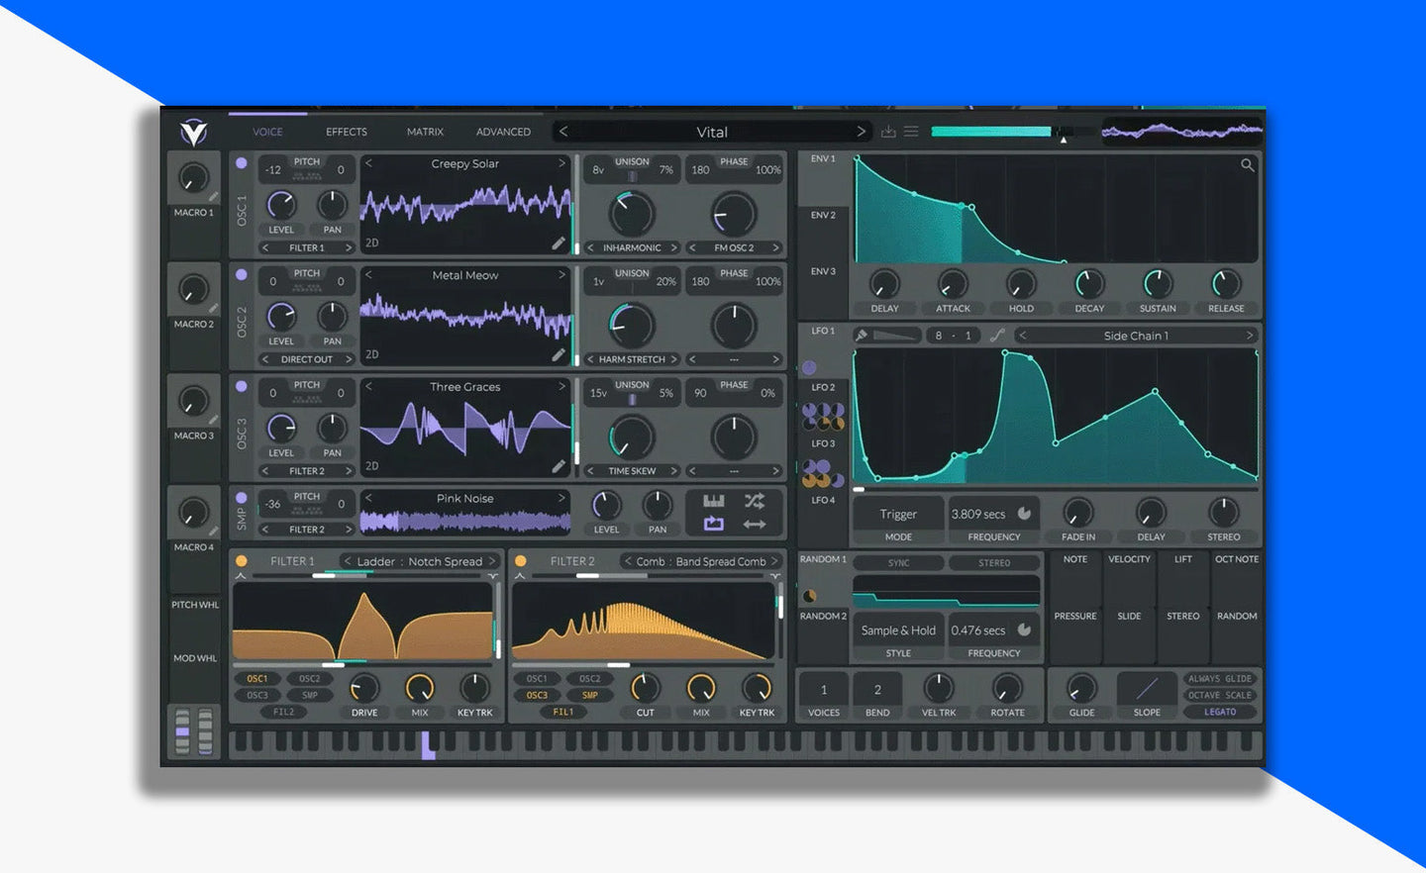Click the LFO 1 modulation source dot
This screenshot has width=1426, height=873.
tap(809, 367)
